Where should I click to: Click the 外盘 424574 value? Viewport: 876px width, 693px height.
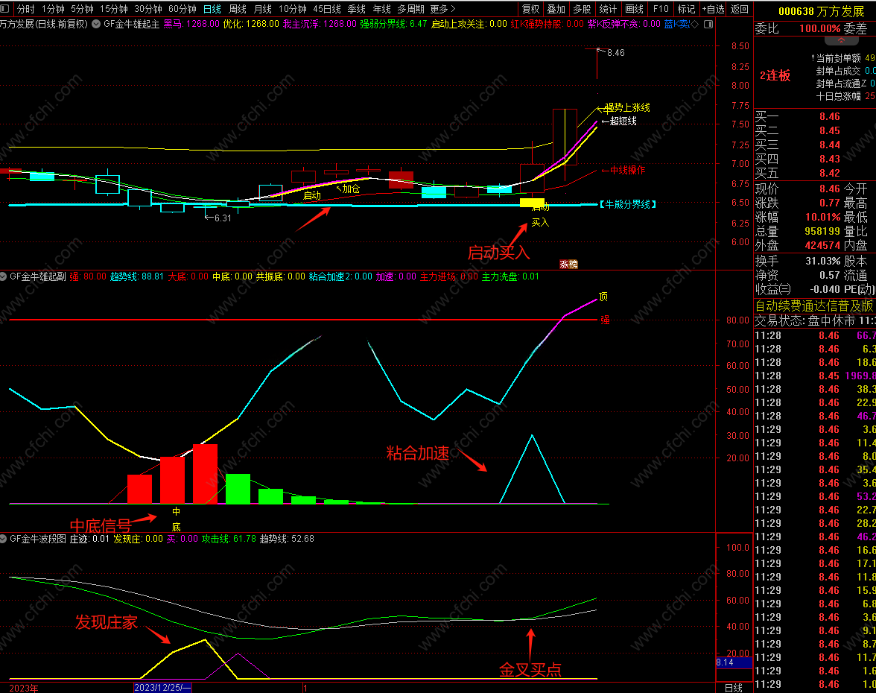point(822,245)
